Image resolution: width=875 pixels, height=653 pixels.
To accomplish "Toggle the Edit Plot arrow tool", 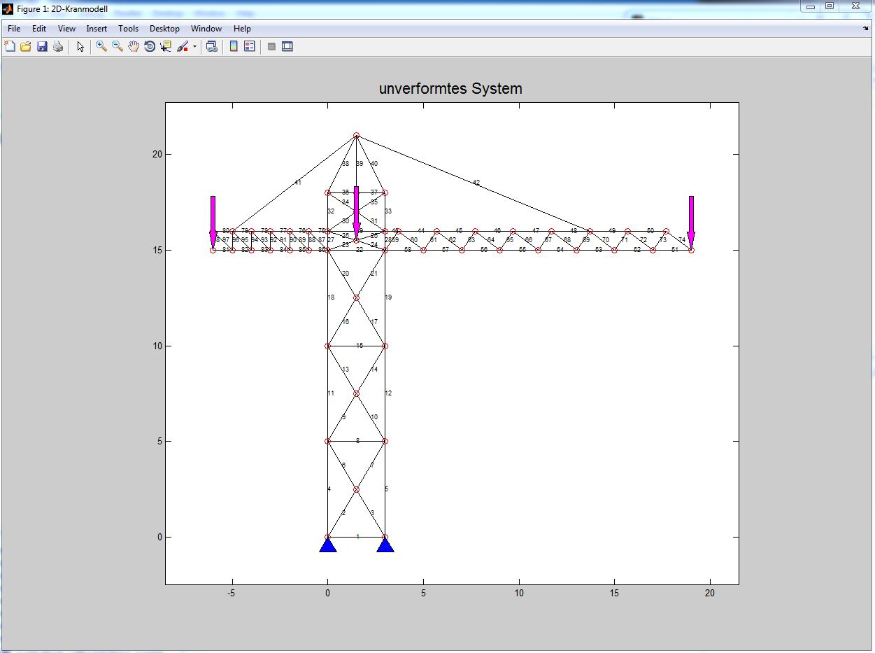I will point(80,46).
